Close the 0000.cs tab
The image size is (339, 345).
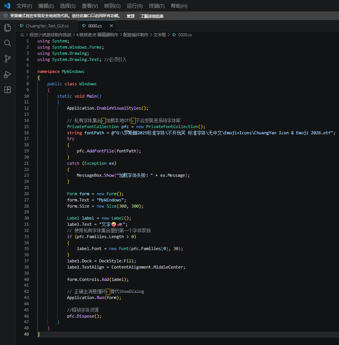coord(111,26)
